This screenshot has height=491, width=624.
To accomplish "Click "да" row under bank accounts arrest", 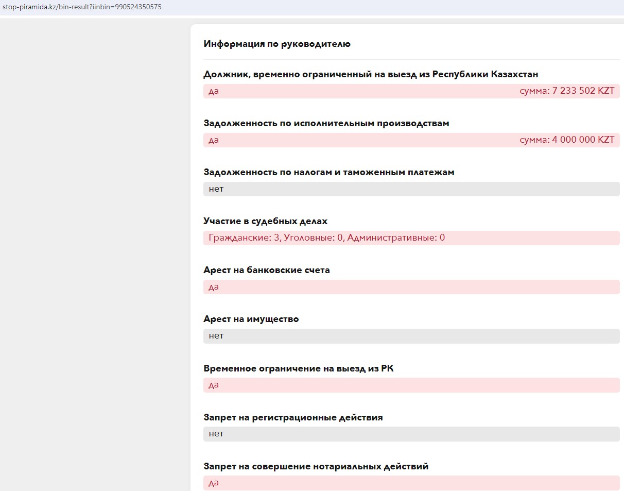I will (411, 287).
